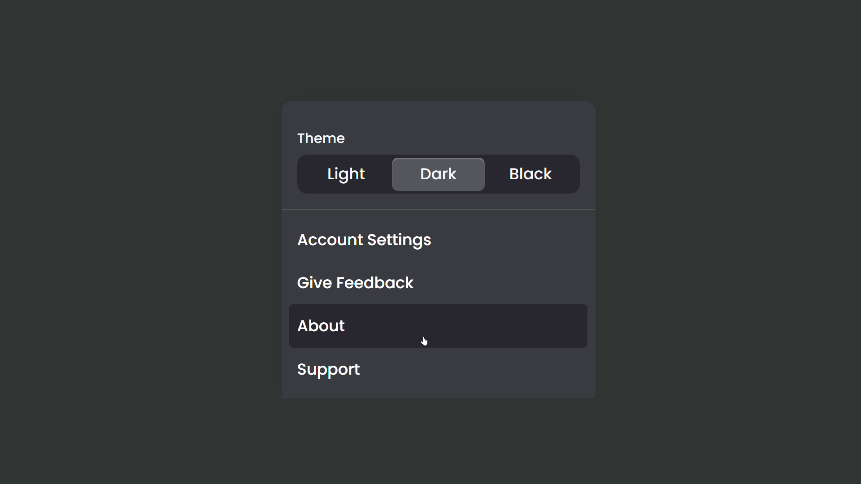Select the highlighted About row
The height and width of the screenshot is (484, 861).
tap(438, 326)
